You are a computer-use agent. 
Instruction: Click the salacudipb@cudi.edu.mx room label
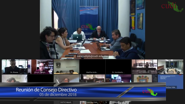coord(92,56)
